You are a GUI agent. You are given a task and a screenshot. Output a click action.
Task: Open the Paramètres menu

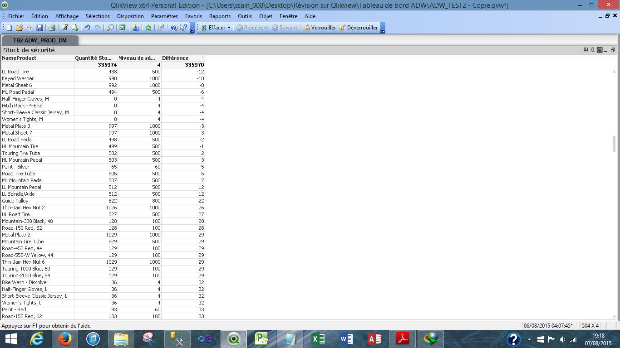165,16
